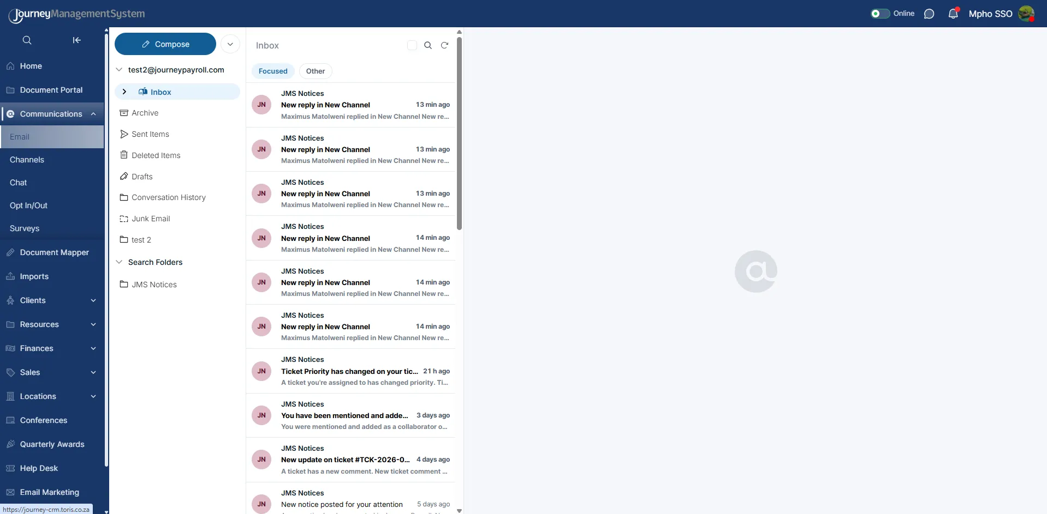This screenshot has height=514, width=1047.
Task: Refresh the inbox message list
Action: click(x=445, y=45)
